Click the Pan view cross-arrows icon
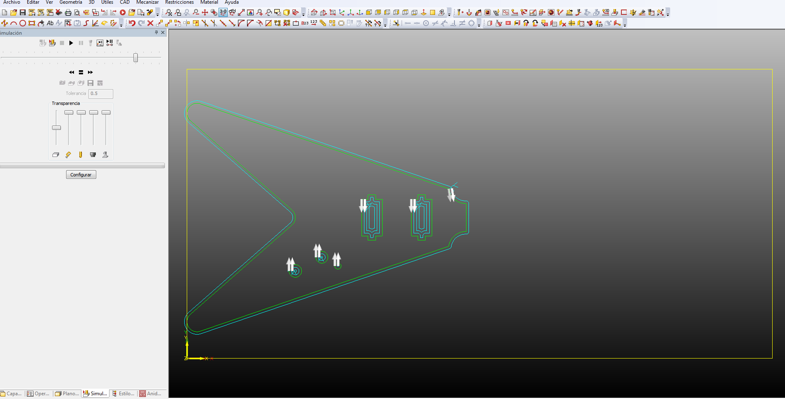This screenshot has width=785, height=399. pyautogui.click(x=205, y=12)
